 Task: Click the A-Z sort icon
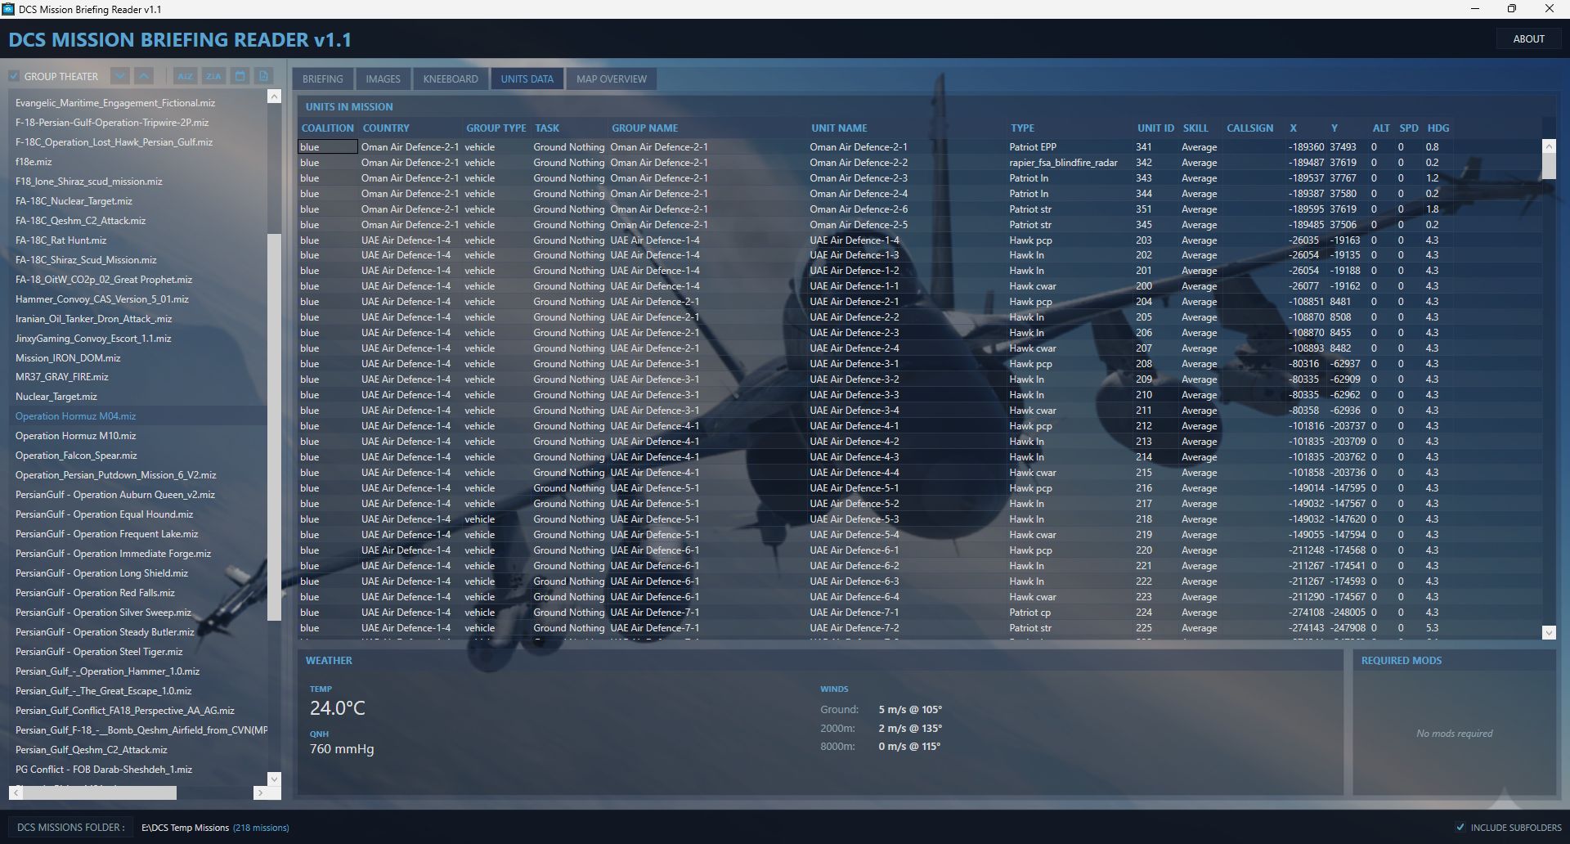pyautogui.click(x=185, y=76)
